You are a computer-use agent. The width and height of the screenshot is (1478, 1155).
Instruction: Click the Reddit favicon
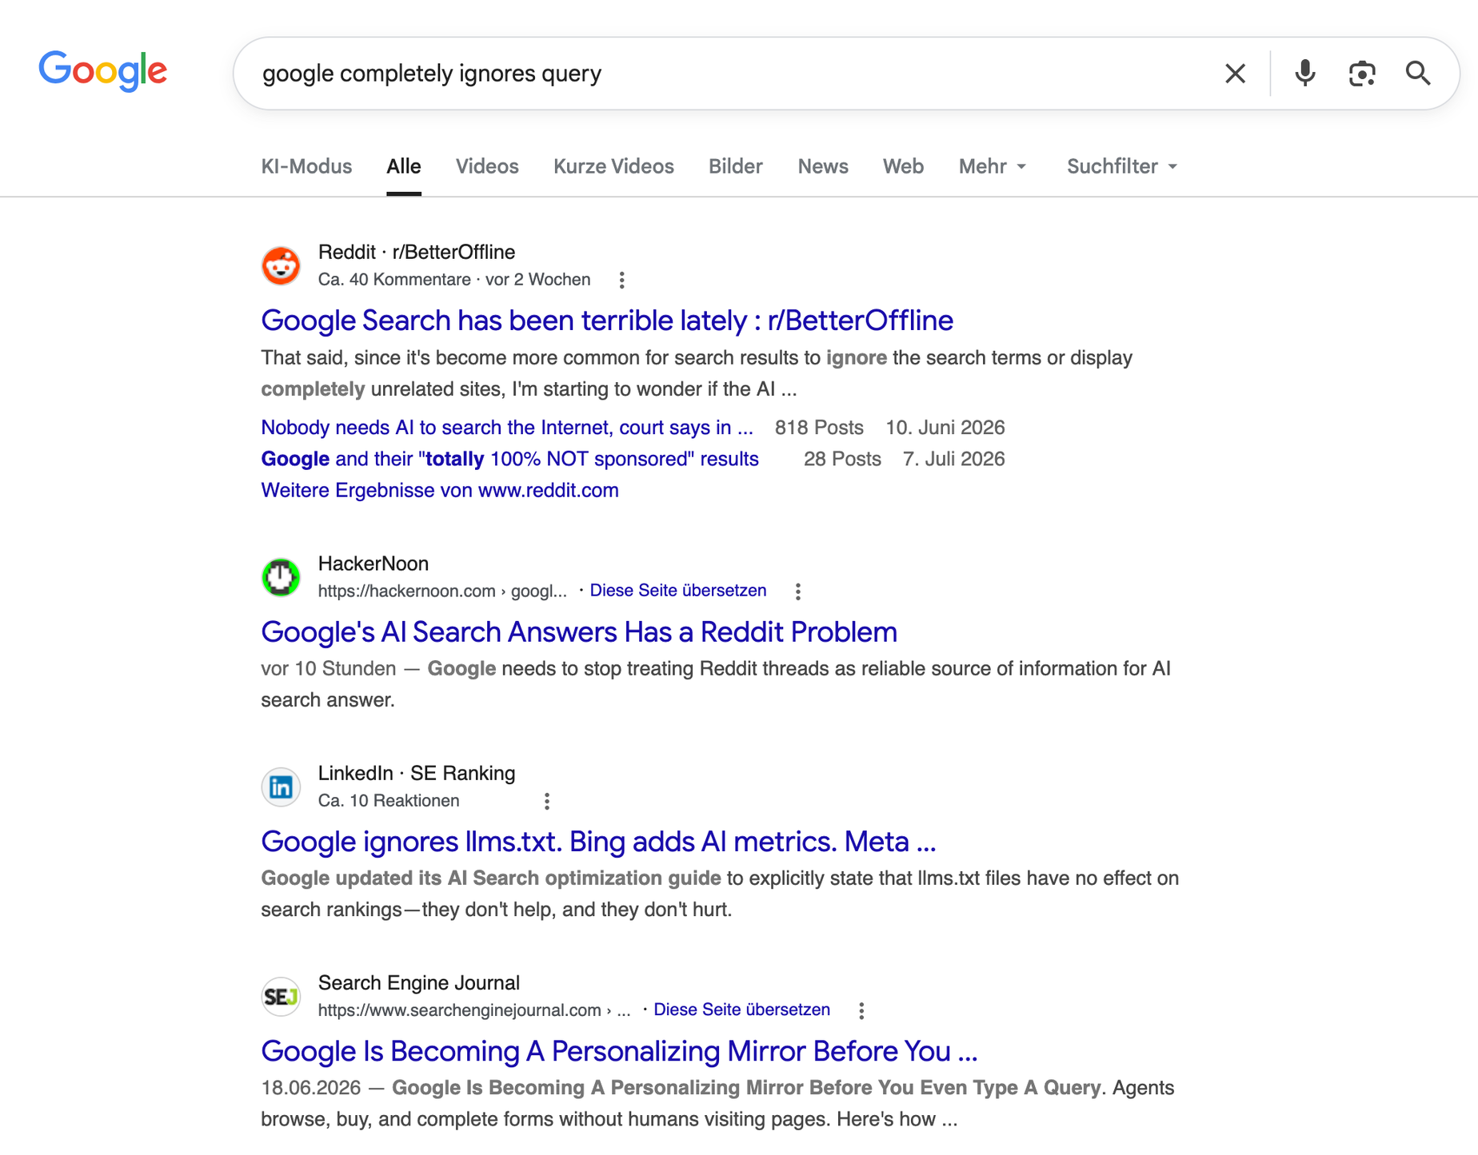281,265
